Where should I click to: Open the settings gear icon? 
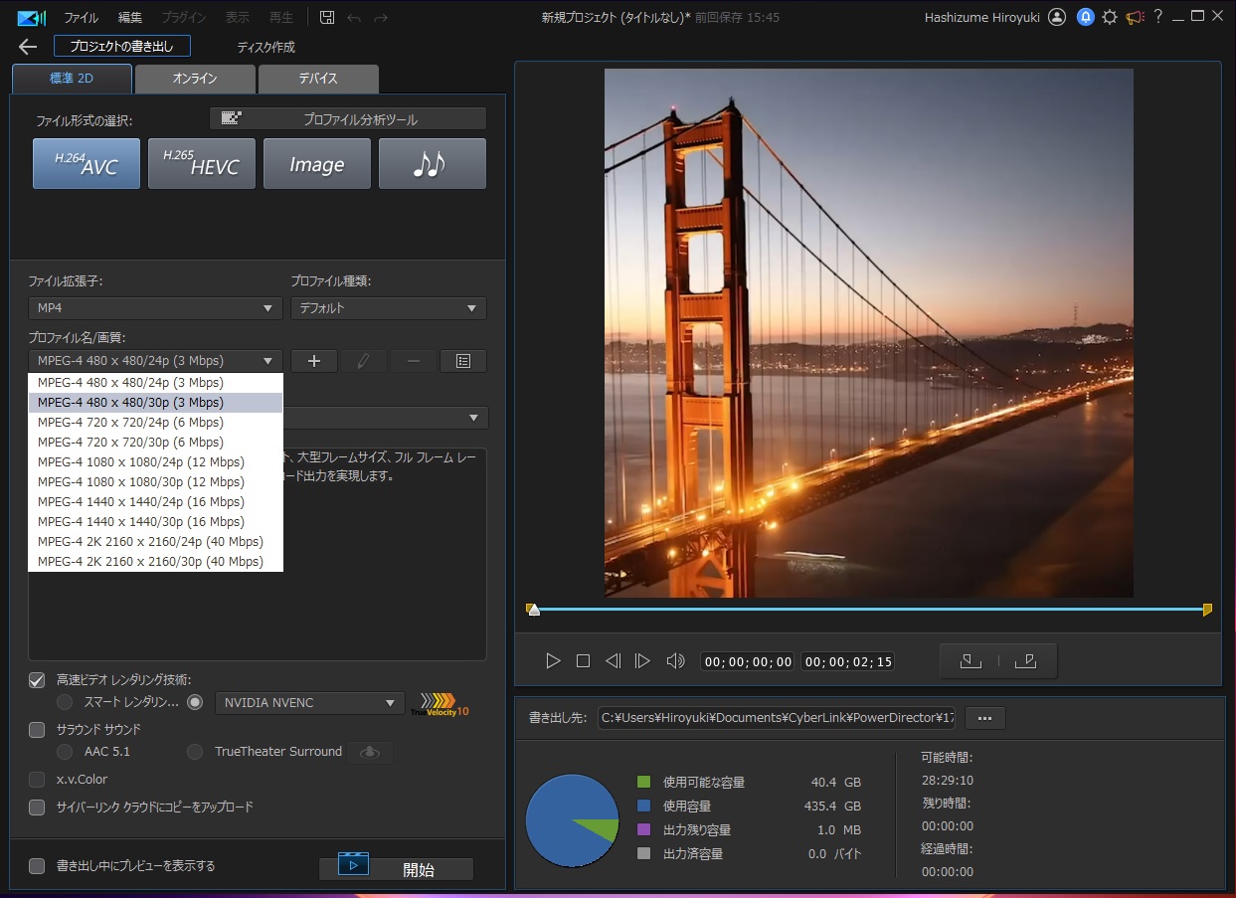click(x=1110, y=18)
